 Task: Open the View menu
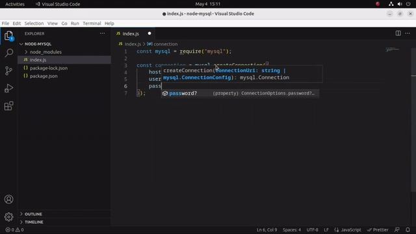[53, 23]
